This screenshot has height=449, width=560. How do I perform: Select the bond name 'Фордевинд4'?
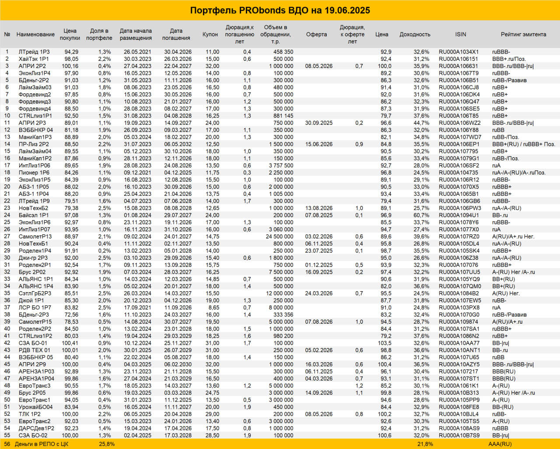click(35, 109)
